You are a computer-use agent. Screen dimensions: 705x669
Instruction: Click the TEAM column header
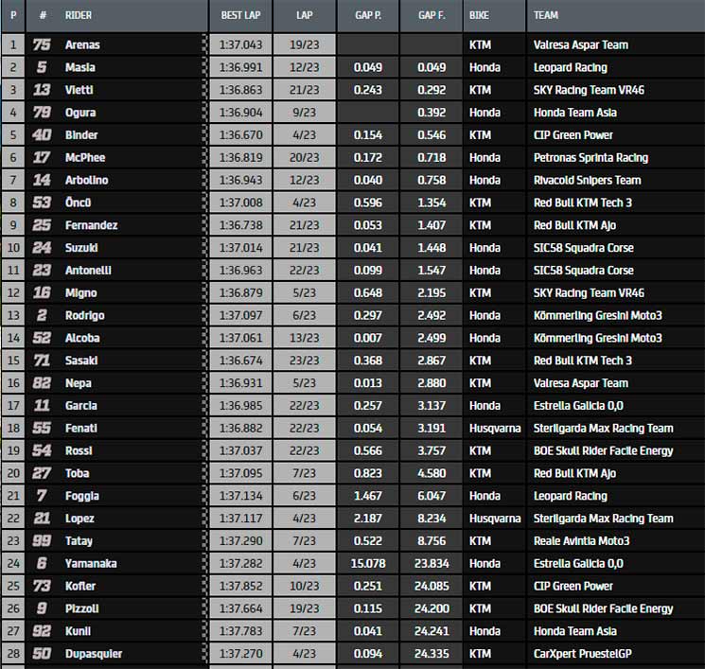pyautogui.click(x=546, y=15)
